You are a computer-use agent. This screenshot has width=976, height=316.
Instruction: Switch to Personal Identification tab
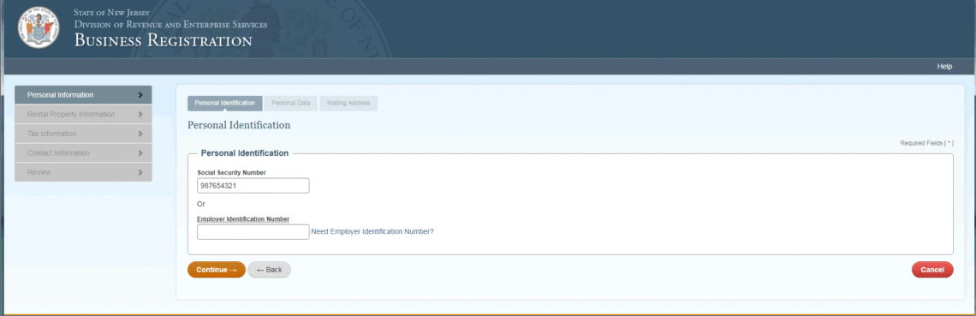(224, 104)
